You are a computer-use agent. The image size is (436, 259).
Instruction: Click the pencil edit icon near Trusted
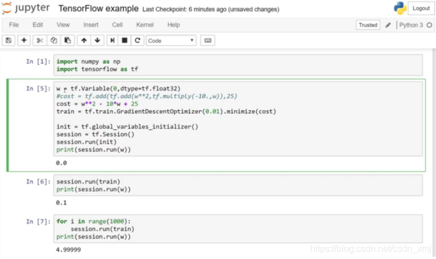point(388,25)
